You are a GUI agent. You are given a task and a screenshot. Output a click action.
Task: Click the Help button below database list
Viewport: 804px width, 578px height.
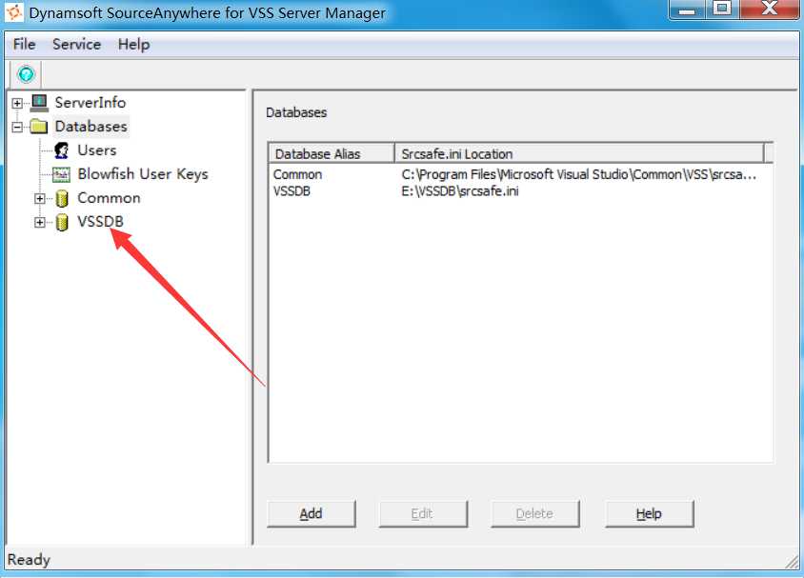coord(649,514)
